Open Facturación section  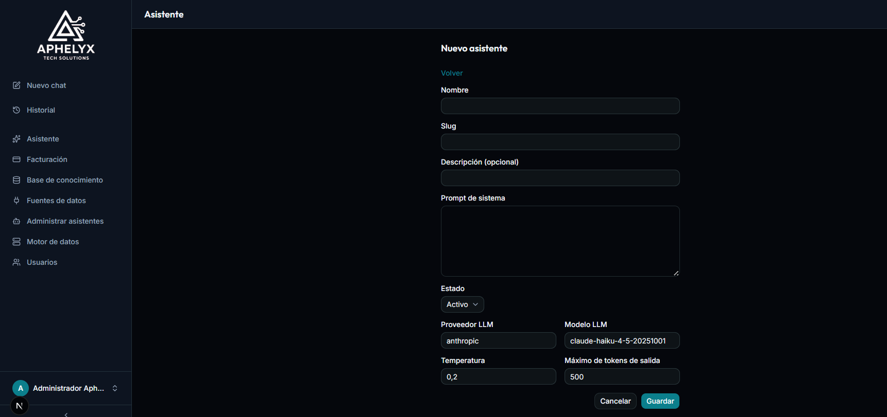coord(47,159)
